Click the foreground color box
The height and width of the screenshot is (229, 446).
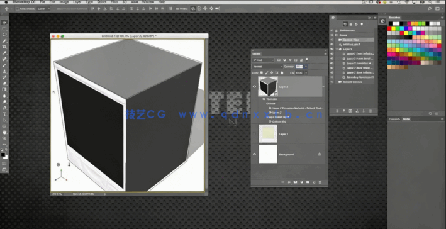tap(3, 155)
